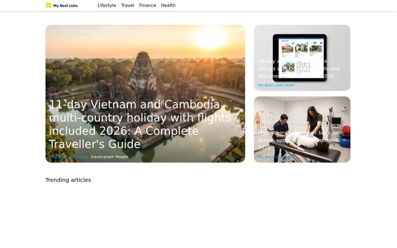
Task: Click My Best Lists team under physiotherapy article
Action: tap(276, 157)
